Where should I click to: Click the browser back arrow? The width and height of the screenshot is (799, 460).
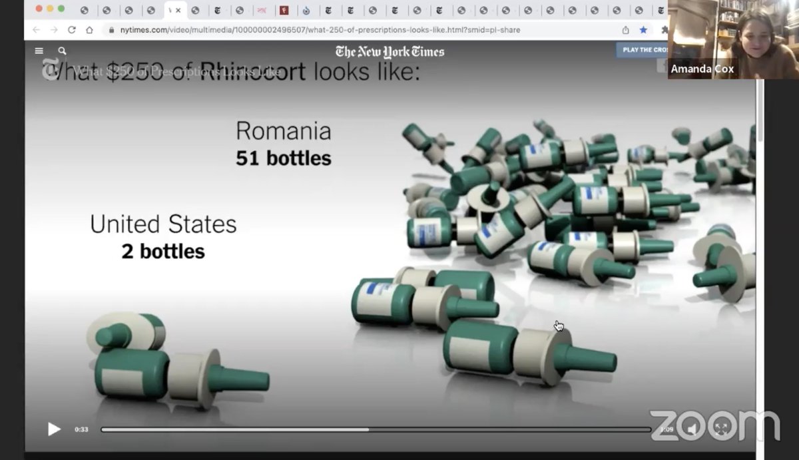point(36,30)
